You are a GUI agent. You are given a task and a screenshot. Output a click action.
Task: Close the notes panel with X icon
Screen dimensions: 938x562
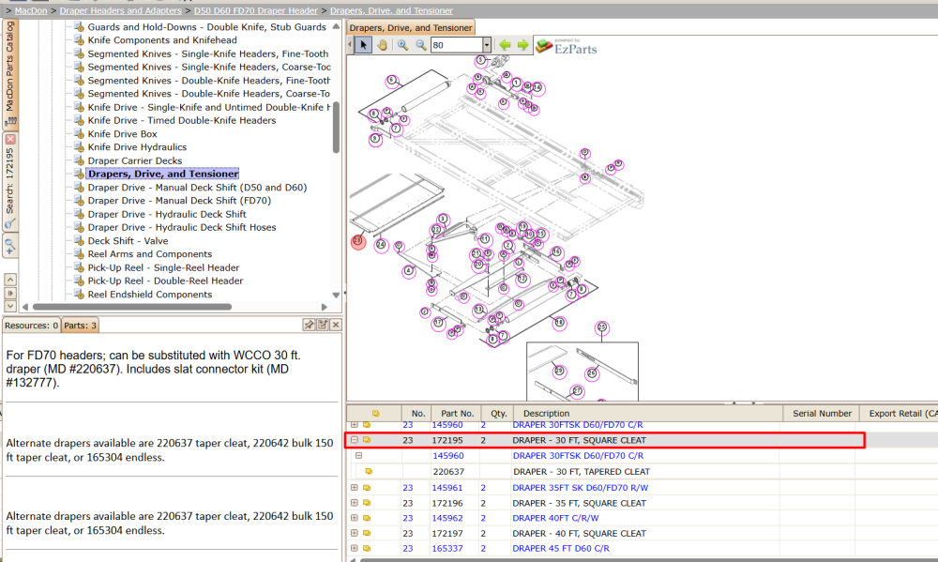coord(336,325)
